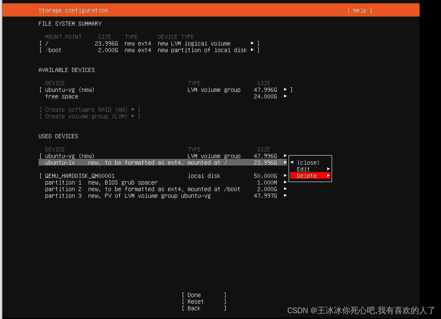Click the 47.997G partition 3 size
Viewport: 441px width, 319px height.
[265, 196]
